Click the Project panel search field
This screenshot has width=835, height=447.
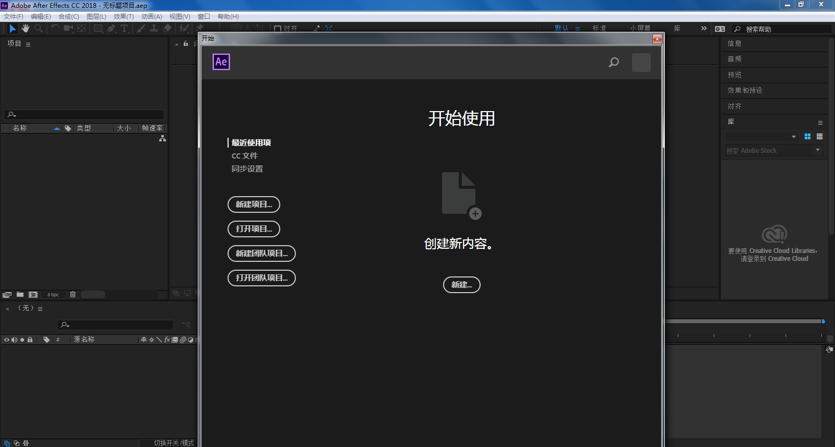(x=84, y=115)
